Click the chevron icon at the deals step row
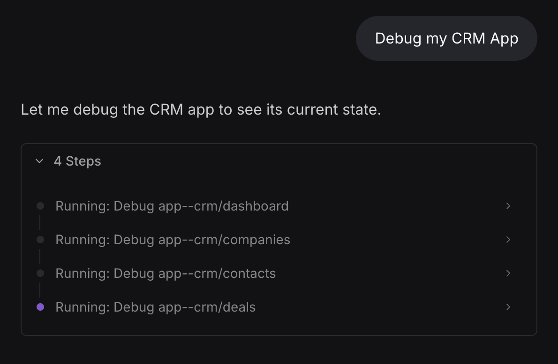Screen dimensions: 558x364 coord(508,307)
